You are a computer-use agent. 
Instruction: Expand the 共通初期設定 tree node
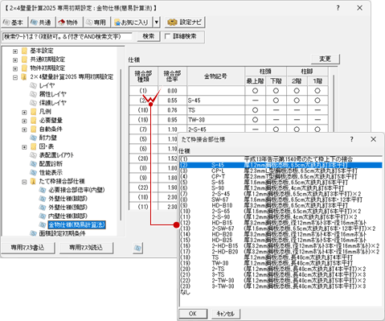(15, 60)
